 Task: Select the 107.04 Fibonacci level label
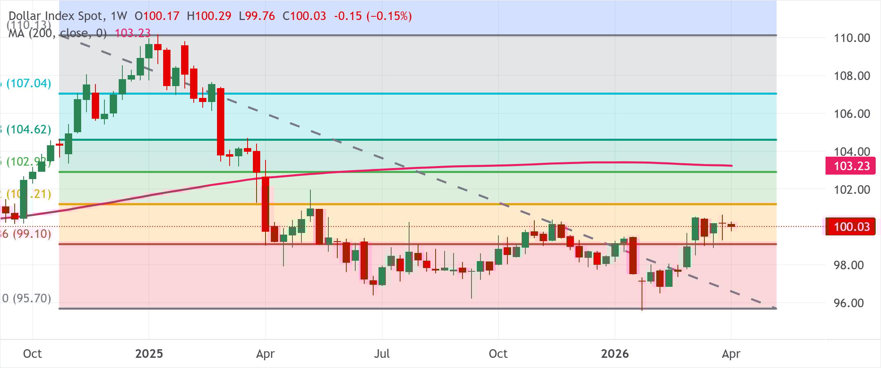[x=29, y=84]
